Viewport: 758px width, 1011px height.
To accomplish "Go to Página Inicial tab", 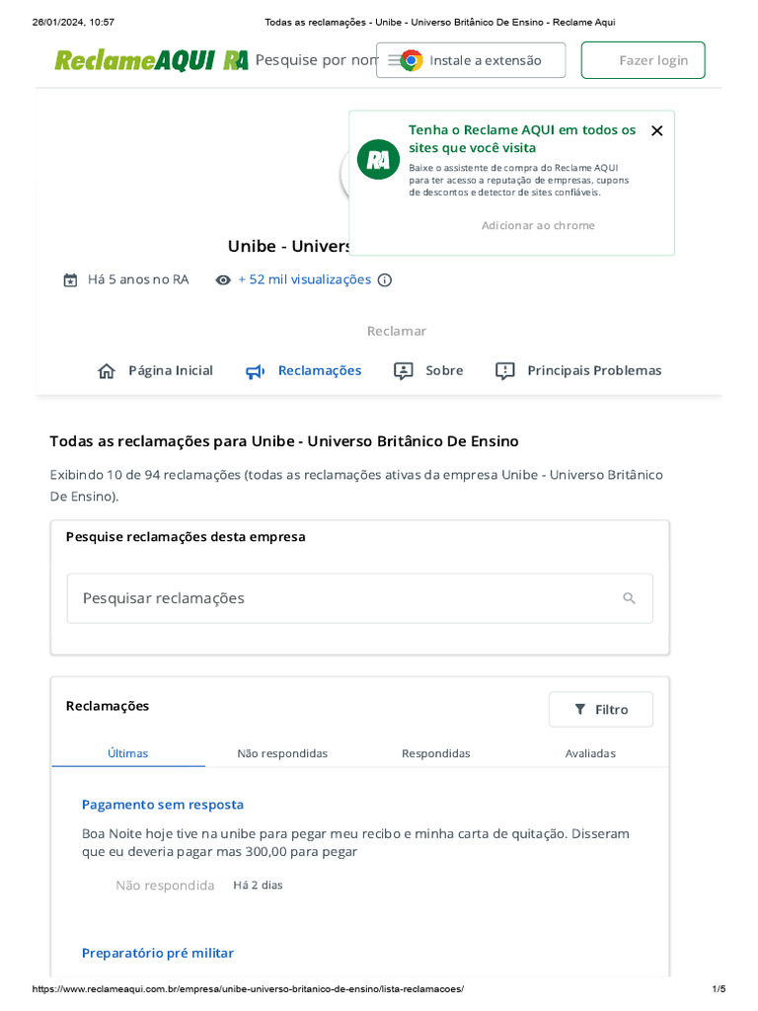I will point(155,370).
